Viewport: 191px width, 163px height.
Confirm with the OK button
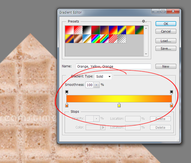[x=166, y=24]
